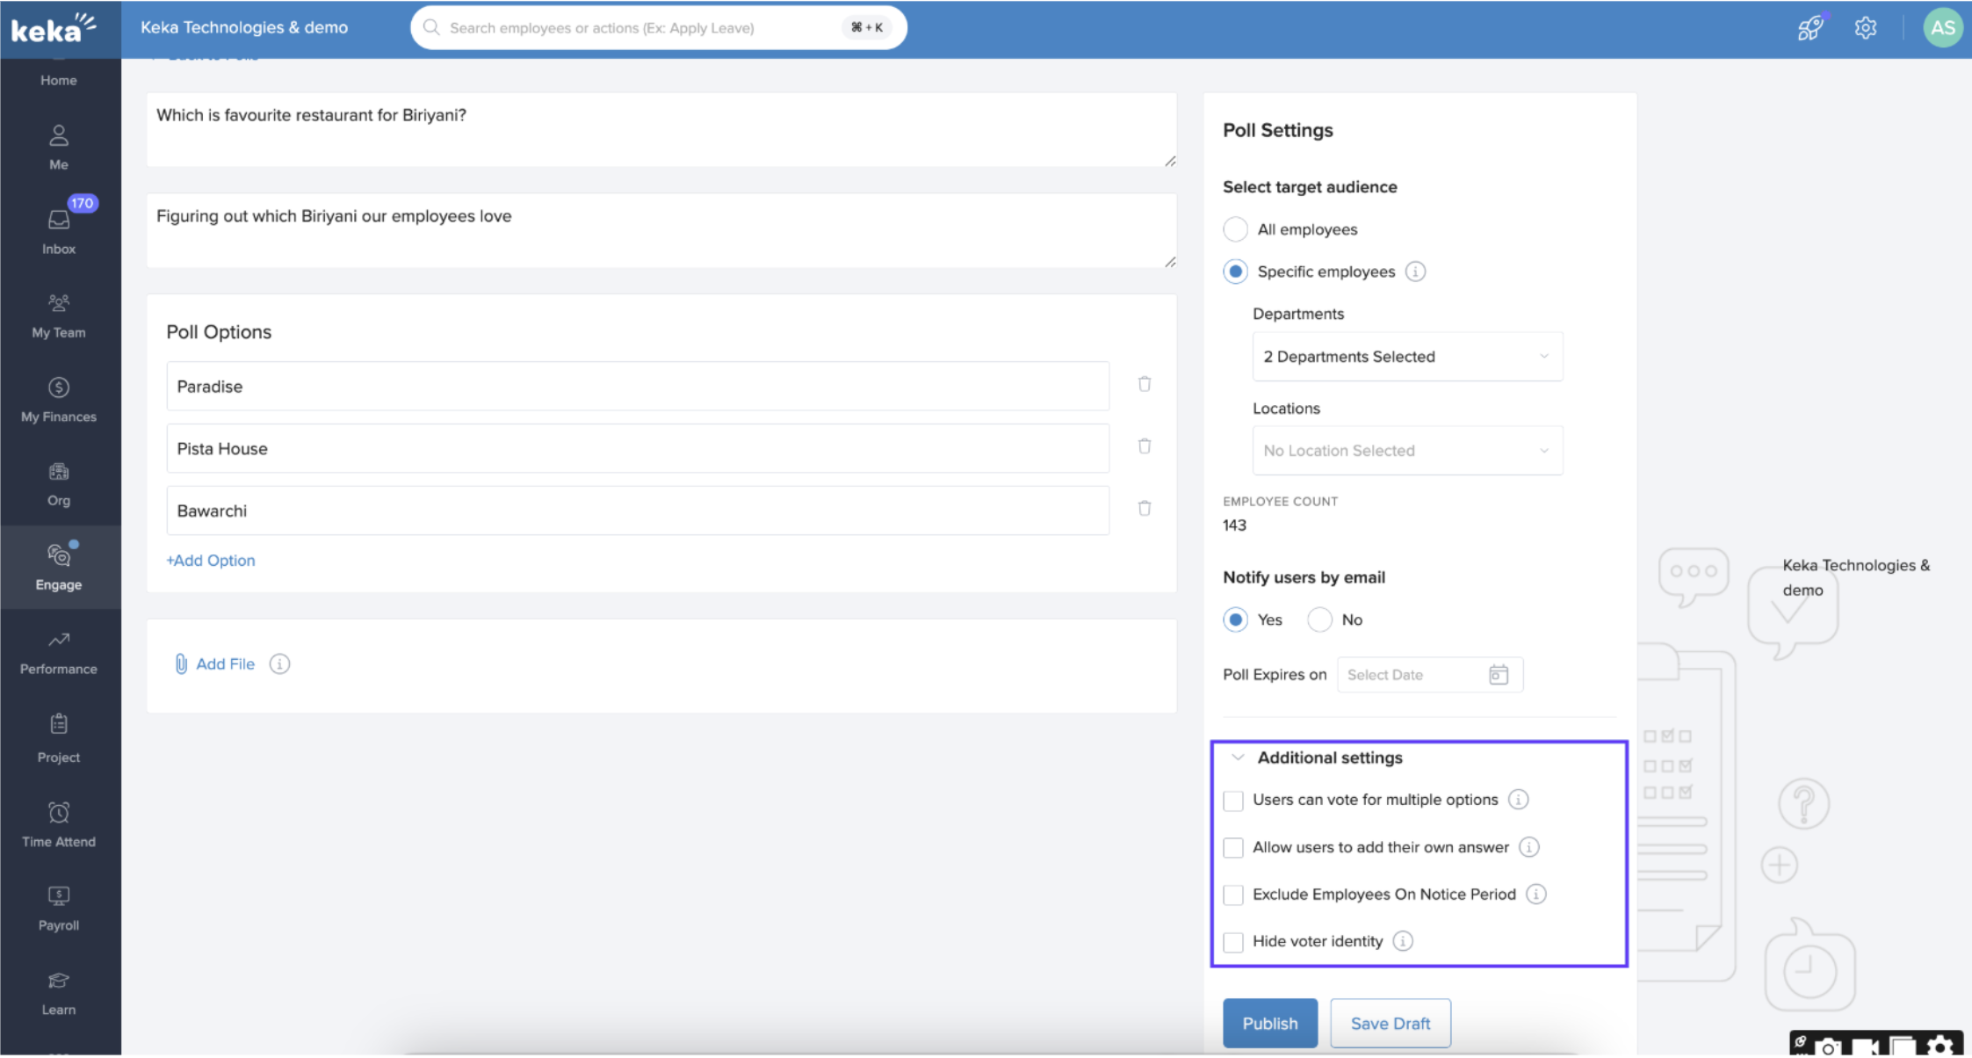This screenshot has width=1972, height=1058.
Task: Open the Locations dropdown
Action: [x=1407, y=451]
